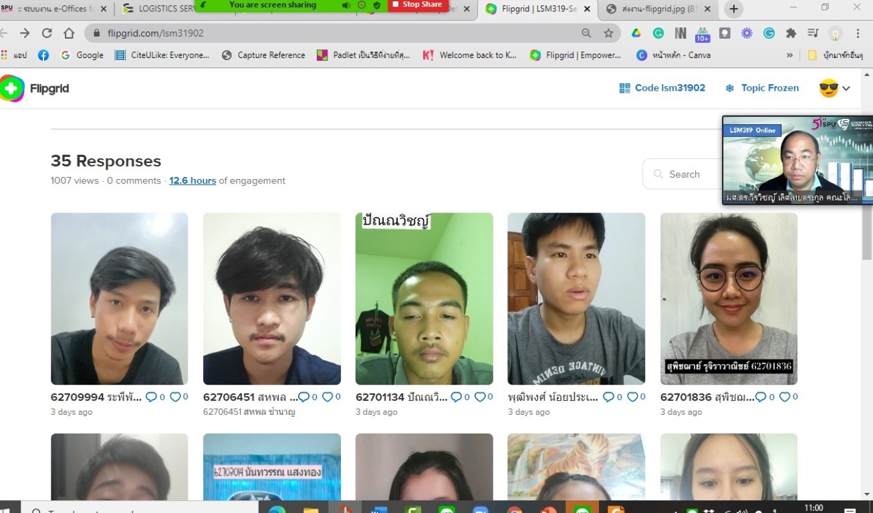Open video thumbnail of สุพิชฌาย์ 62701836
Image resolution: width=873 pixels, height=513 pixels.
coord(729,299)
